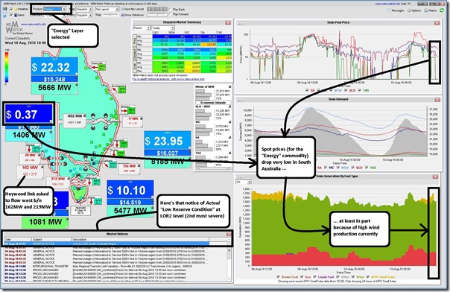450x292 pixels.
Task: Expand the SA region dropdown in Generation chart
Action: coord(244,182)
